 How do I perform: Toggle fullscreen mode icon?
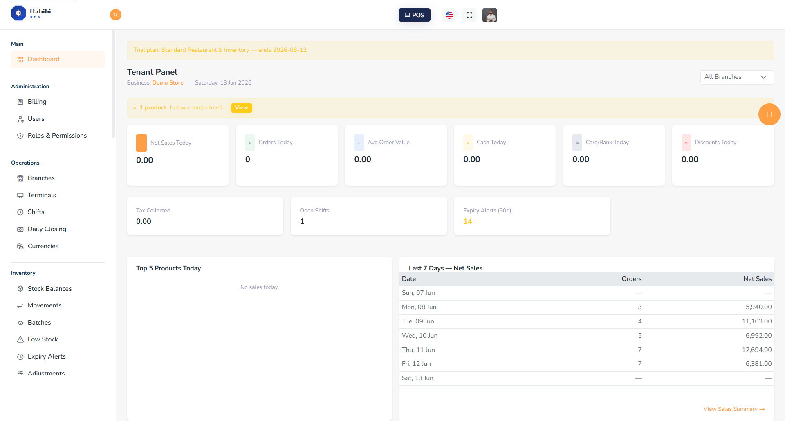pos(469,15)
